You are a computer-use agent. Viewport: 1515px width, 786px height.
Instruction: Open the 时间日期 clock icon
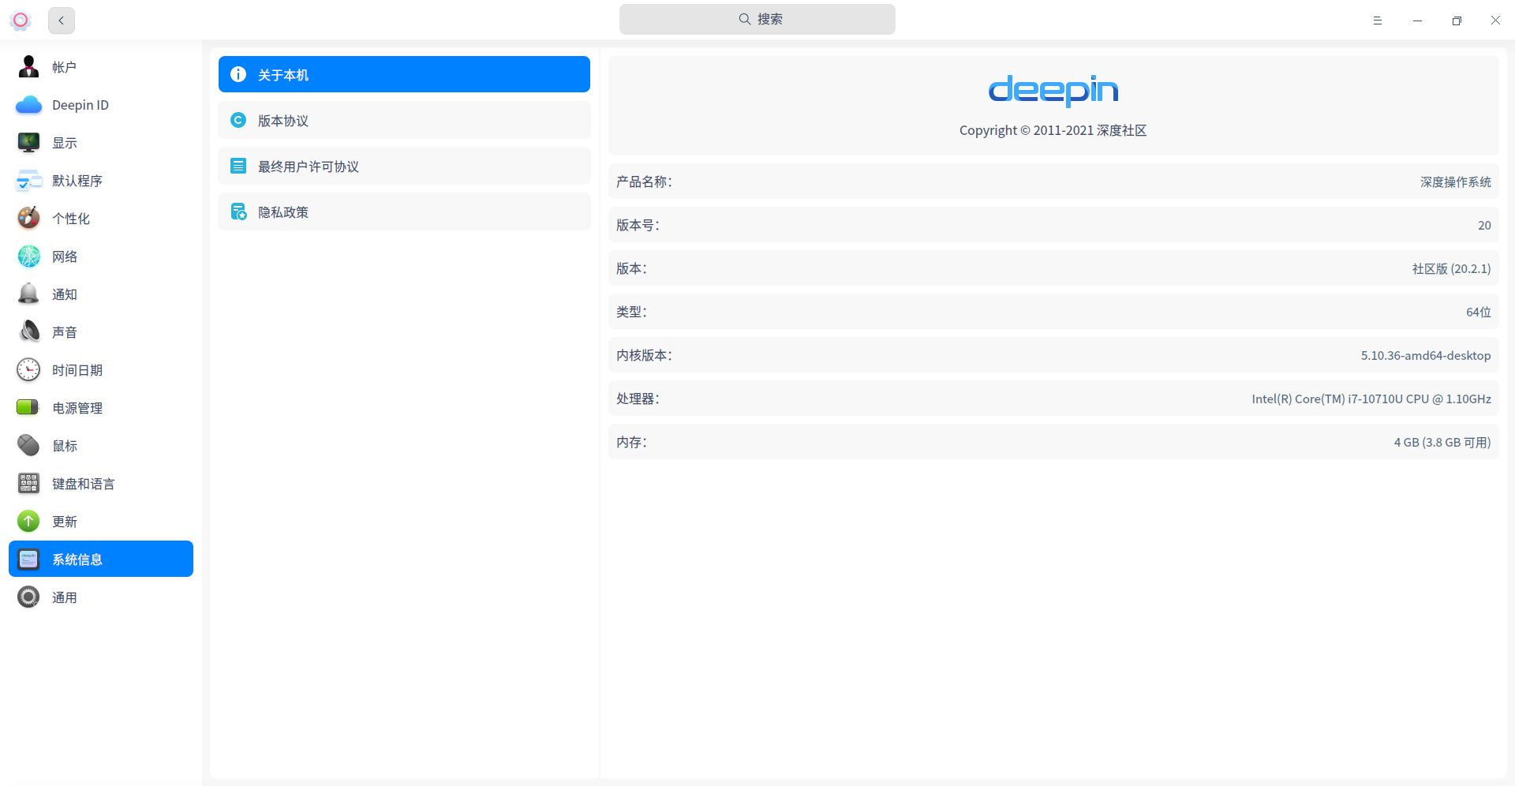coord(28,370)
